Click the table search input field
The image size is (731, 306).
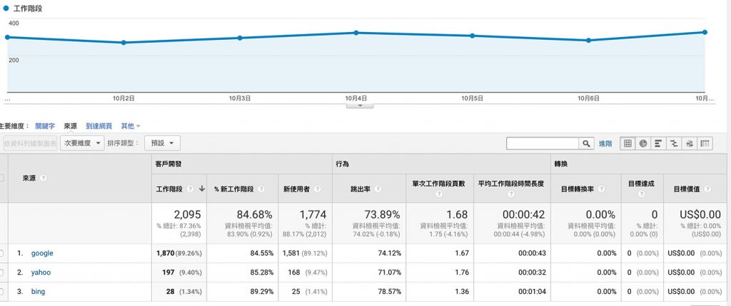(x=543, y=144)
